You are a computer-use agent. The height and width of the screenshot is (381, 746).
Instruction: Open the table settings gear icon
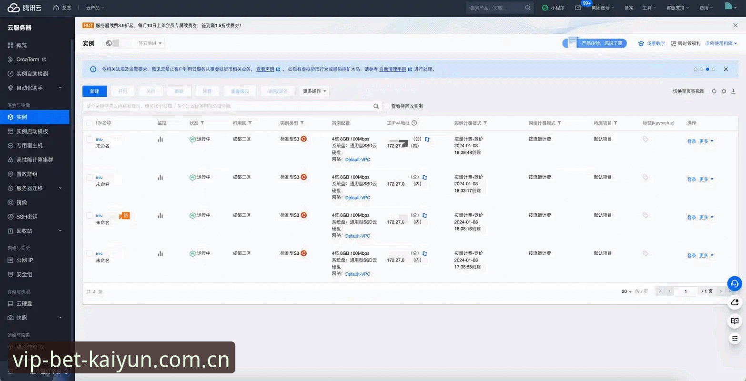coord(724,91)
